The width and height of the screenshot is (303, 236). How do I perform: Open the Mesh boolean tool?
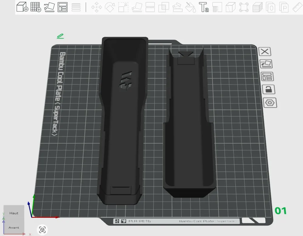click(164, 7)
